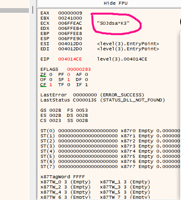Toggle the PF flag value

pyautogui.click(x=68, y=75)
